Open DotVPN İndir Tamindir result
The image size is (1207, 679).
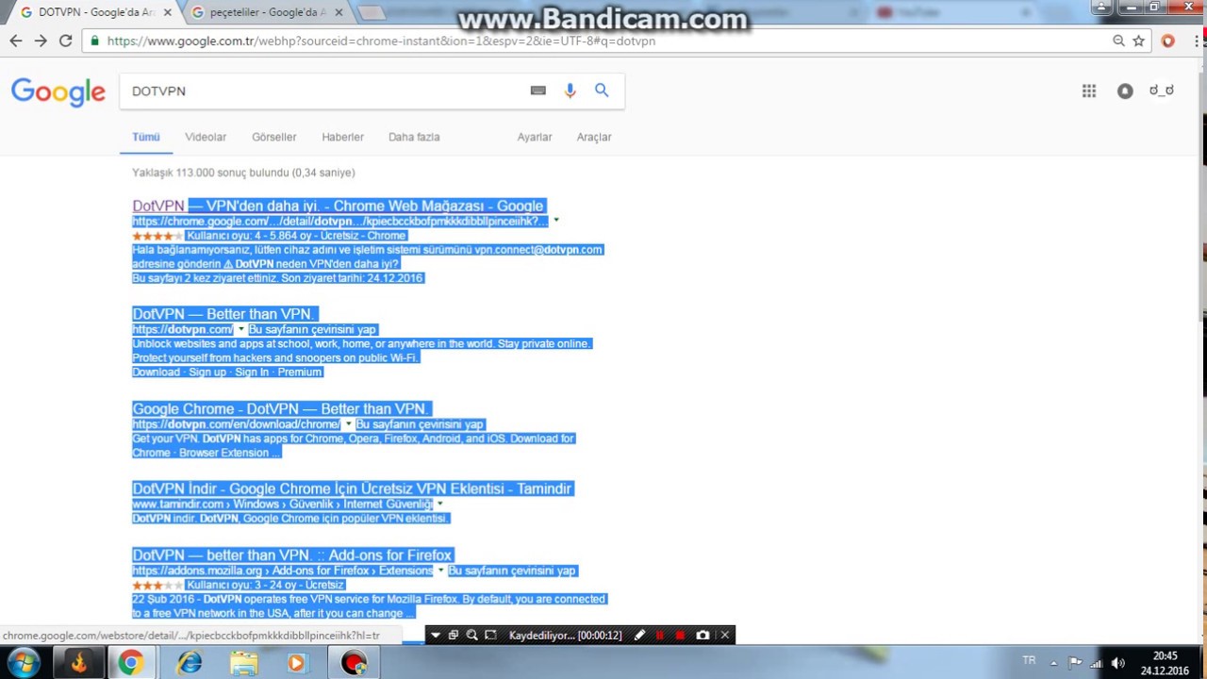(x=352, y=489)
